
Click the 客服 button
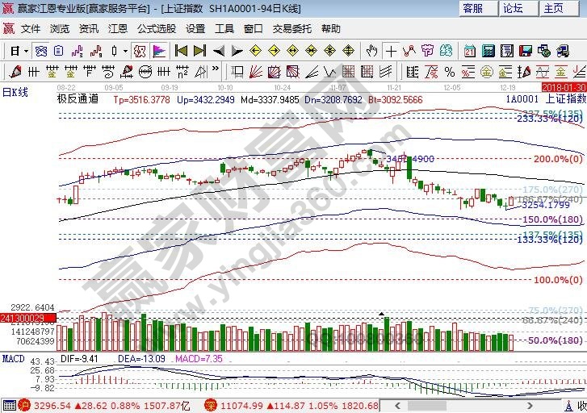[473, 9]
